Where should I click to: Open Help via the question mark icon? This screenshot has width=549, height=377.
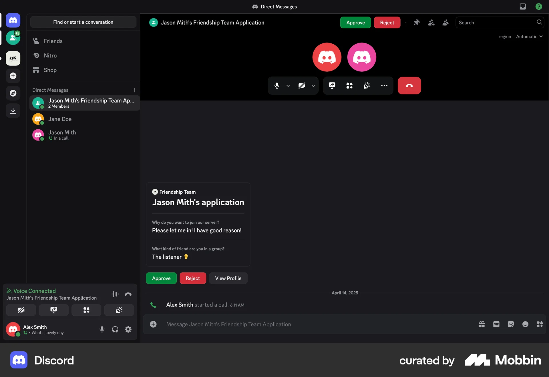(539, 6)
